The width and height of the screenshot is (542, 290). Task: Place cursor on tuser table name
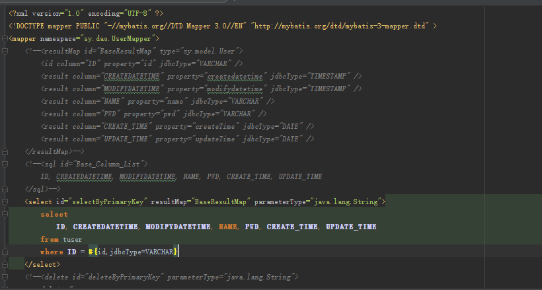tap(73, 239)
